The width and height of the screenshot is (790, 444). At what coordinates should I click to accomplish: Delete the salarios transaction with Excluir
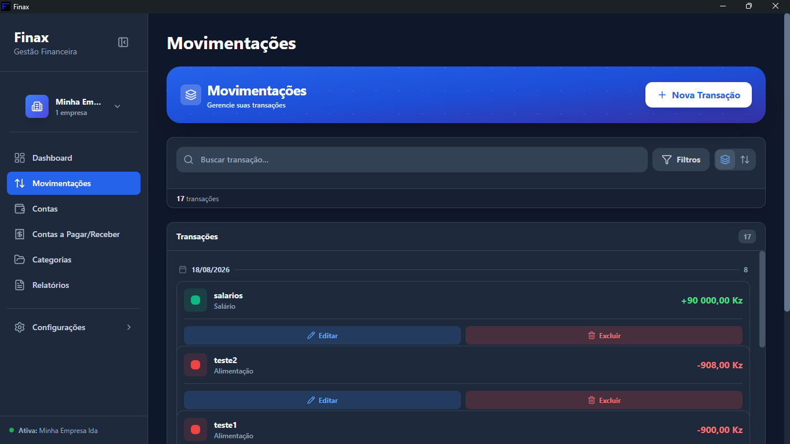(604, 335)
